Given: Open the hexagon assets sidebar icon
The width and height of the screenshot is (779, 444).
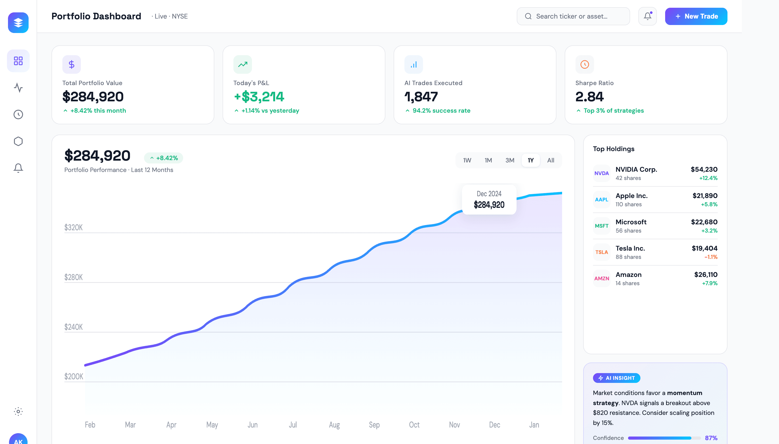Looking at the screenshot, I should [x=18, y=141].
